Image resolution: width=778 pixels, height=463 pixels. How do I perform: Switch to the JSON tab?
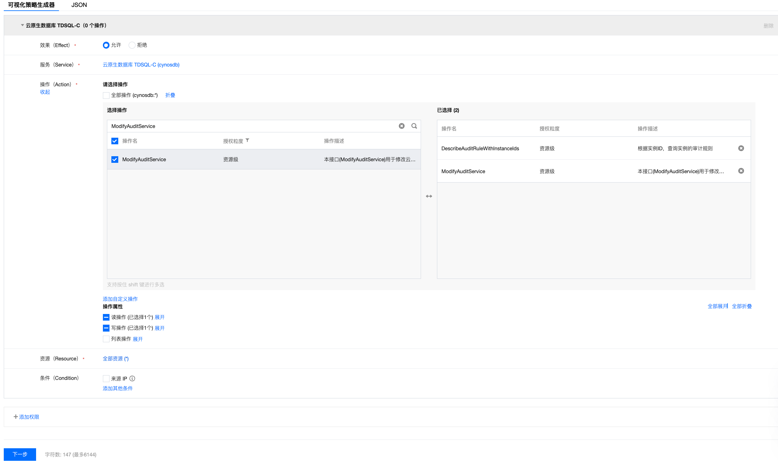79,5
